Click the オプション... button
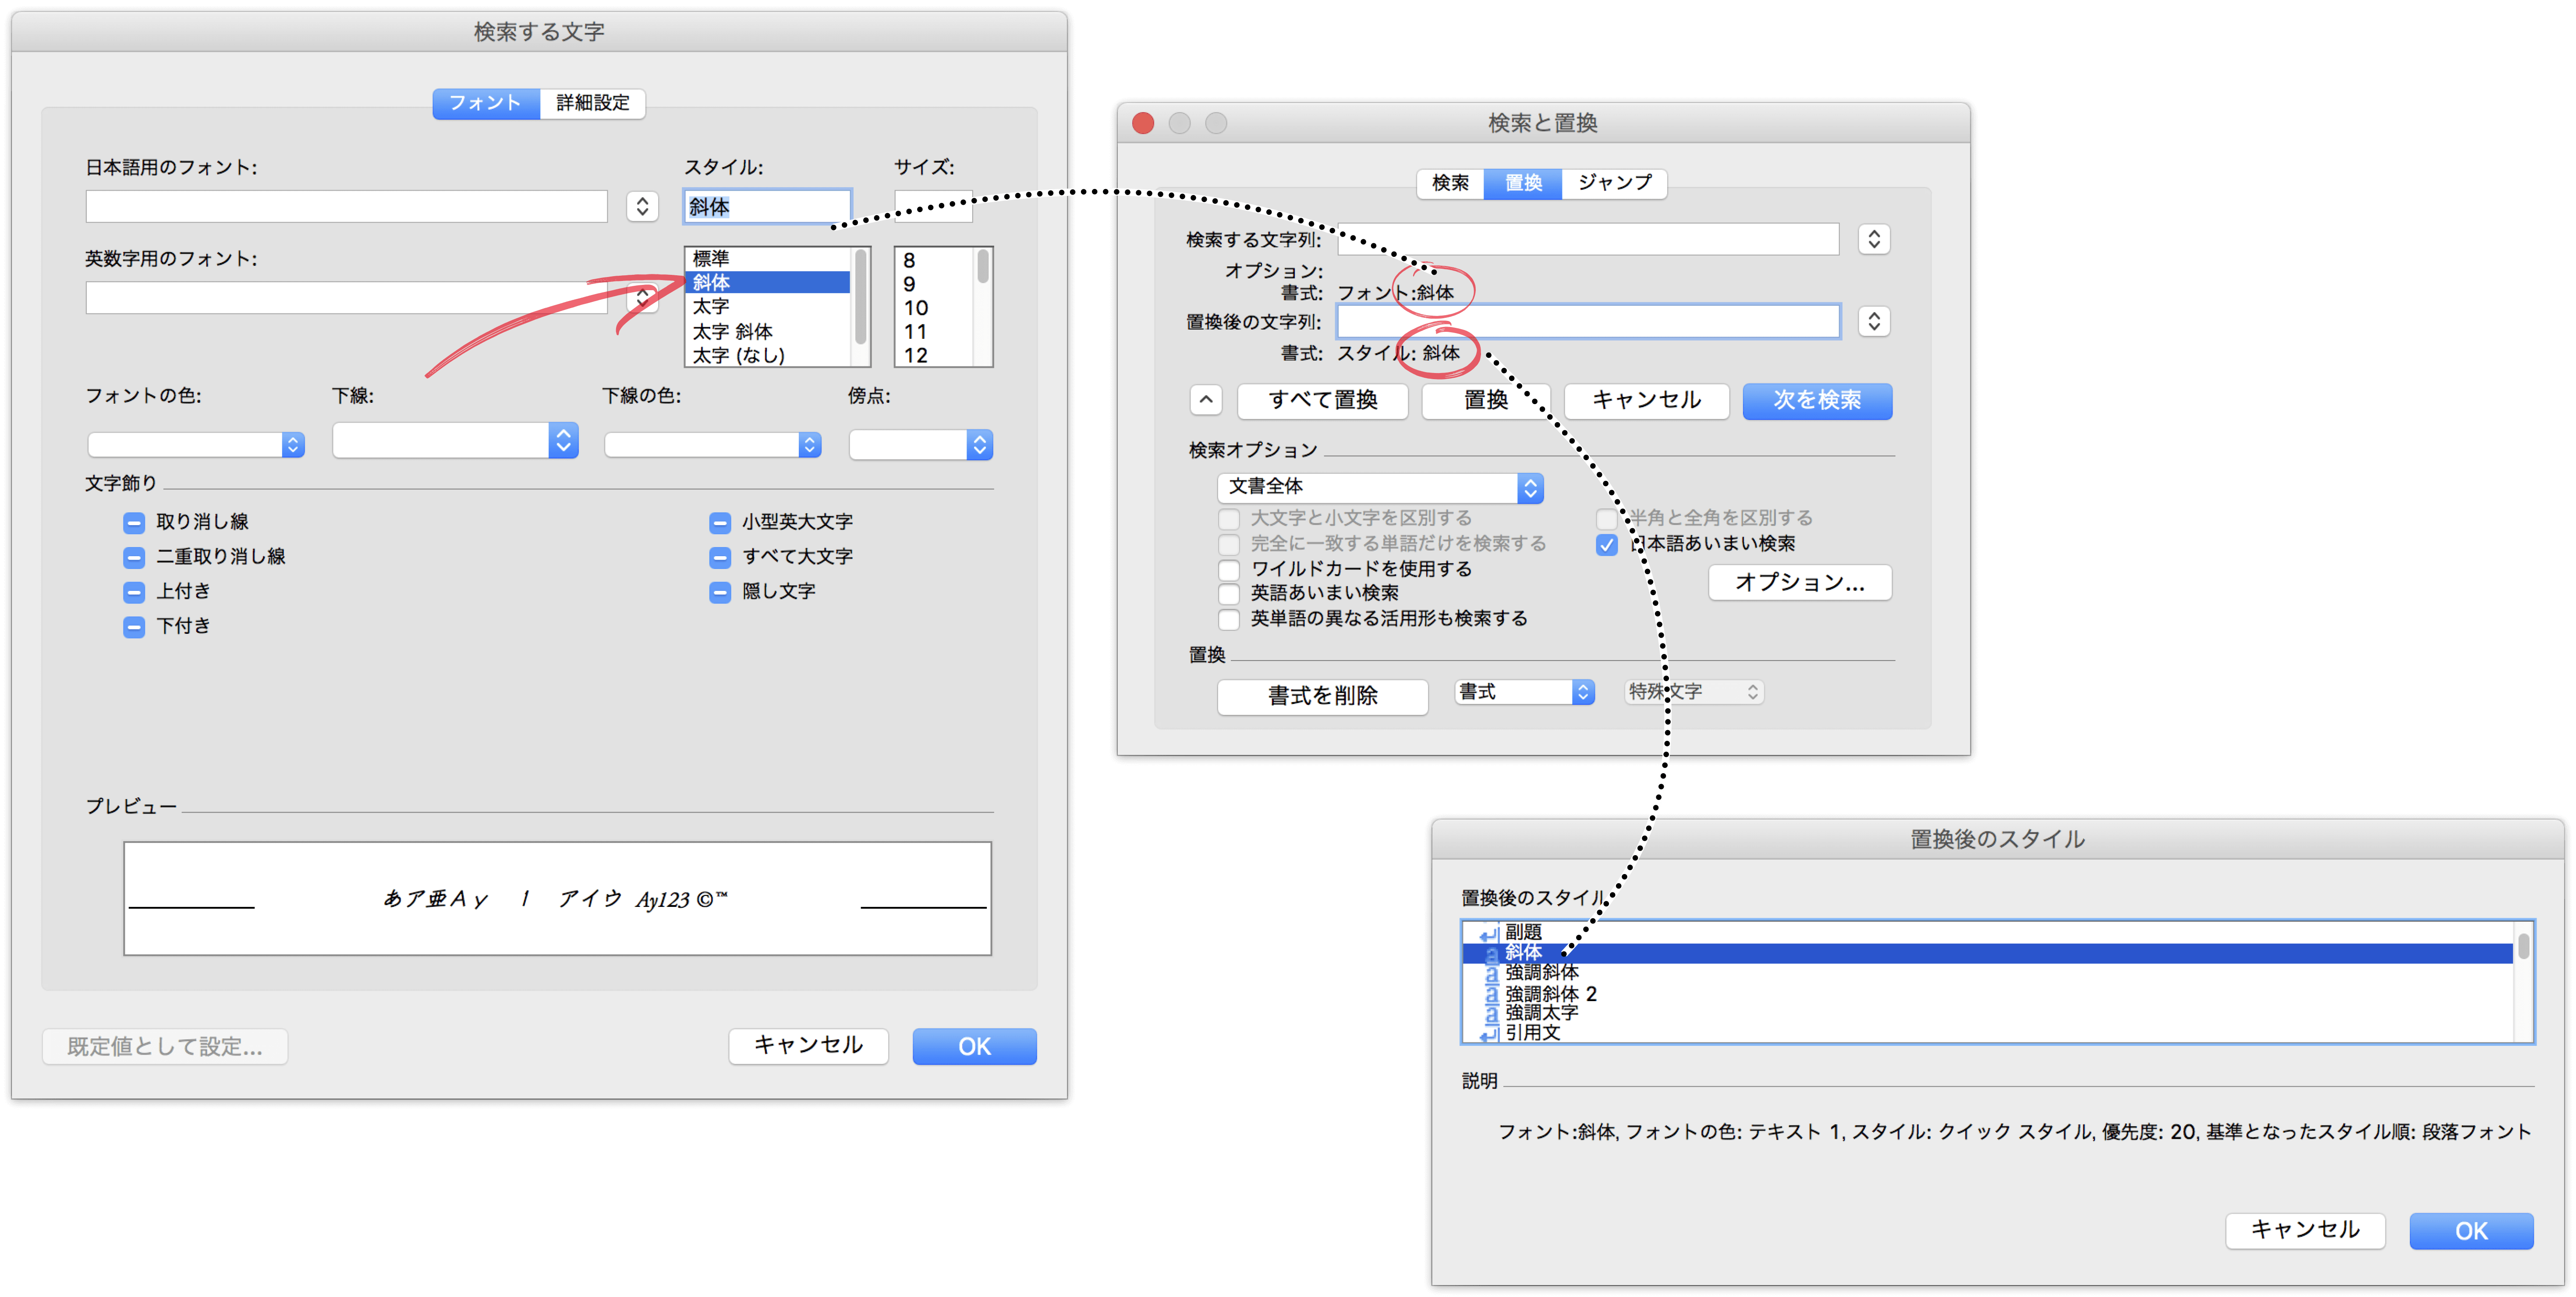Image resolution: width=2576 pixels, height=1297 pixels. [1800, 582]
